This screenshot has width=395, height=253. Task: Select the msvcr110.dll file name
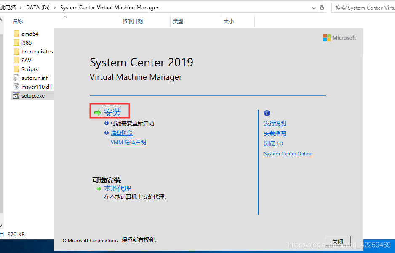(x=37, y=87)
